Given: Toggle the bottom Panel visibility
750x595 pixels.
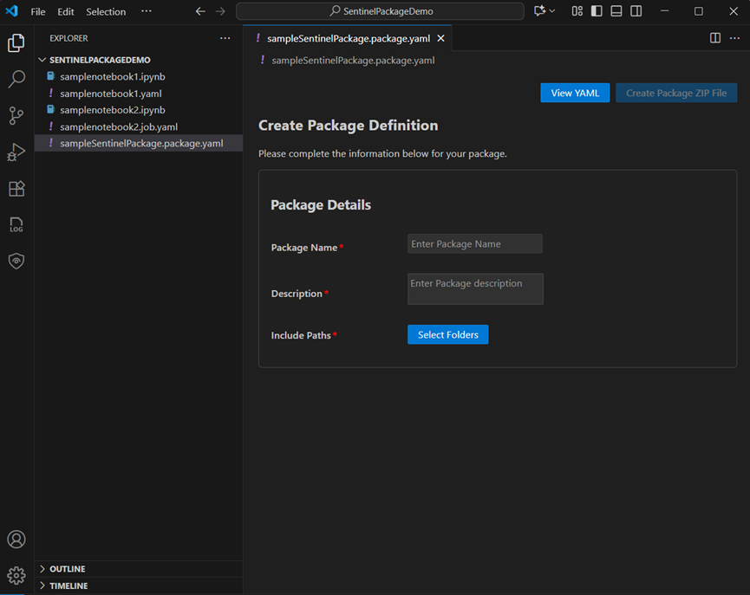Looking at the screenshot, I should 616,10.
